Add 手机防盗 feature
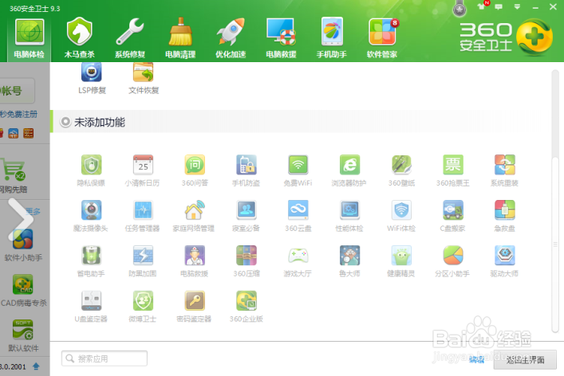The height and width of the screenshot is (376, 564). [246, 170]
